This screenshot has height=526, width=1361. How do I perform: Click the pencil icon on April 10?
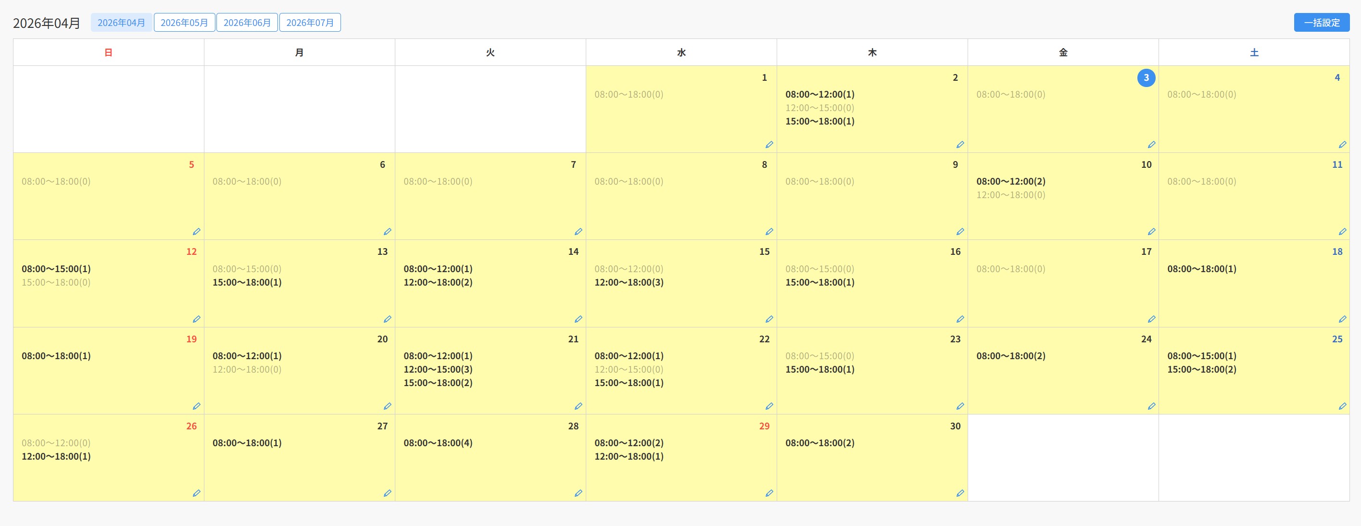1151,232
